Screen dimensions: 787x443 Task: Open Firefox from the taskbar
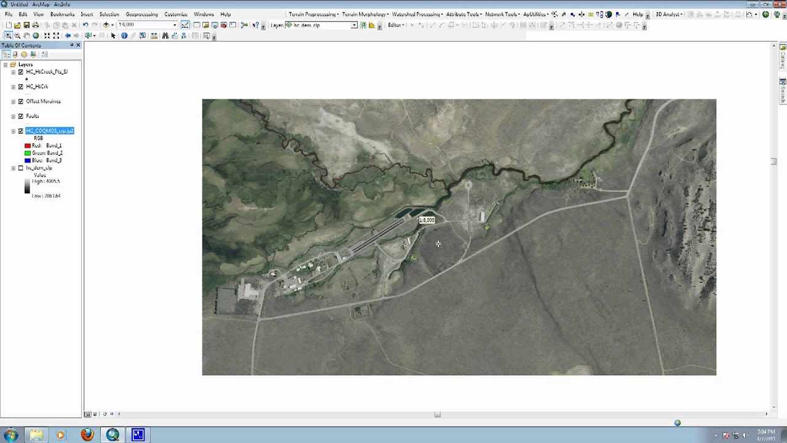point(87,435)
